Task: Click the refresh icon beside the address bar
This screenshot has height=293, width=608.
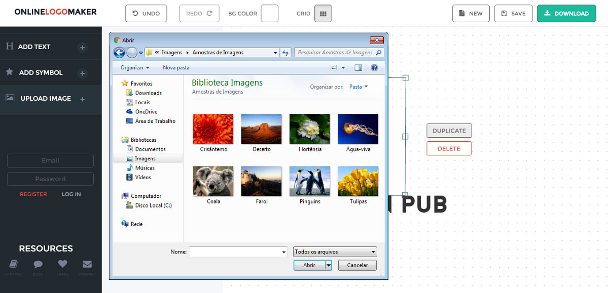Action: 285,53
